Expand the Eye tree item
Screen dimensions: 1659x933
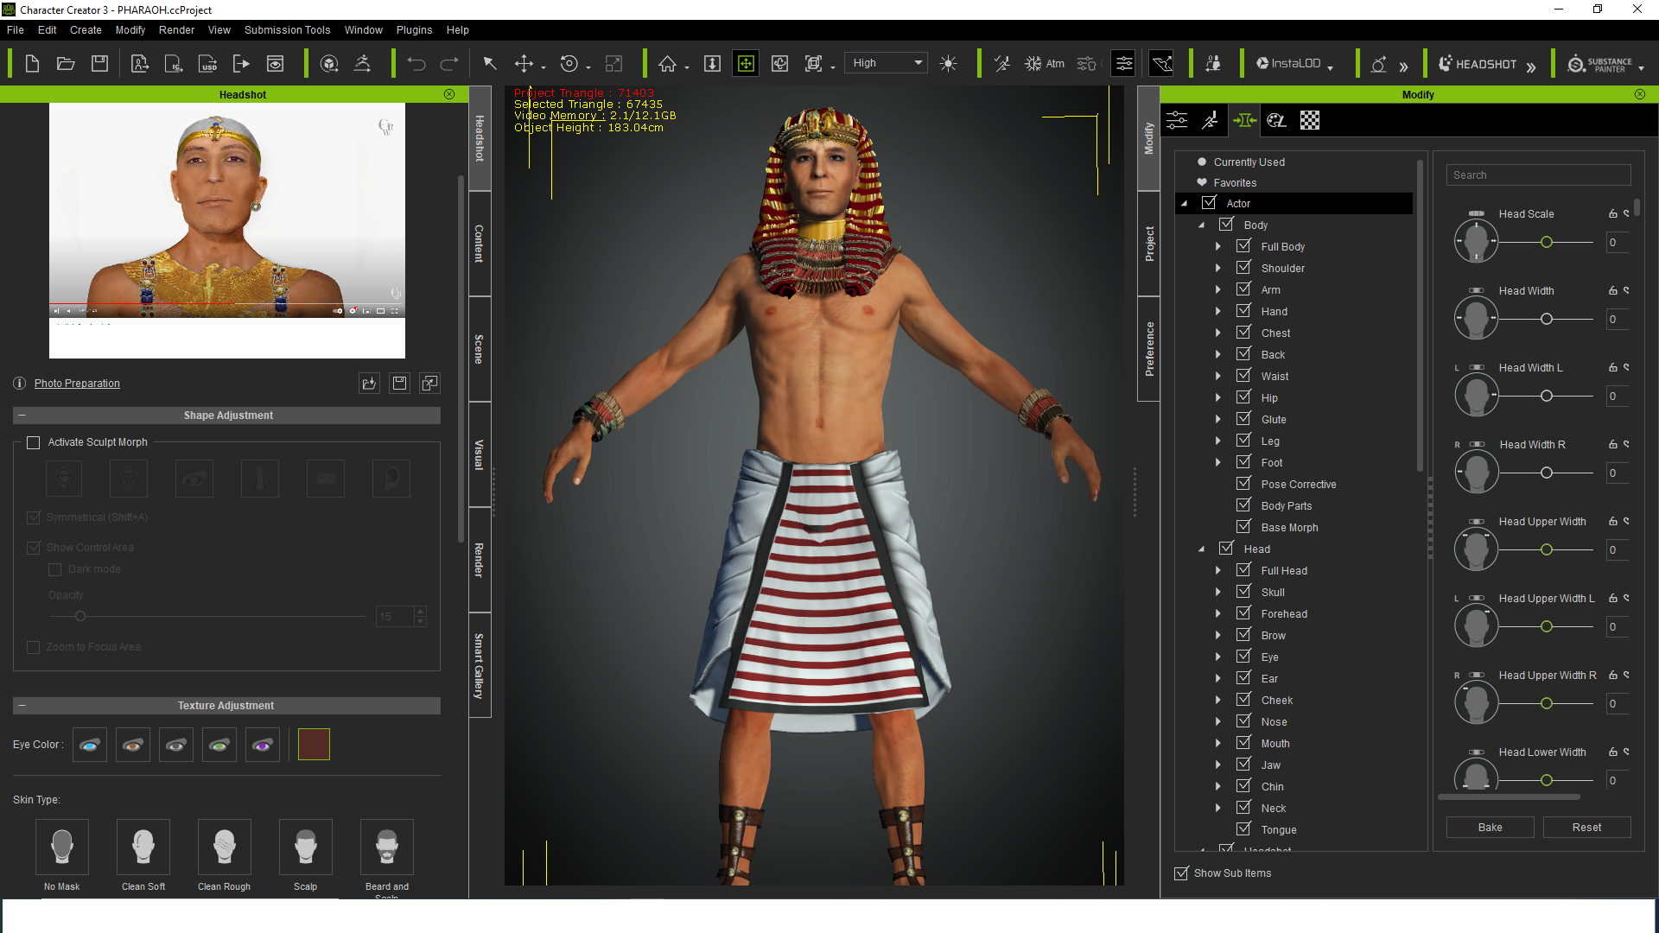pyautogui.click(x=1218, y=657)
